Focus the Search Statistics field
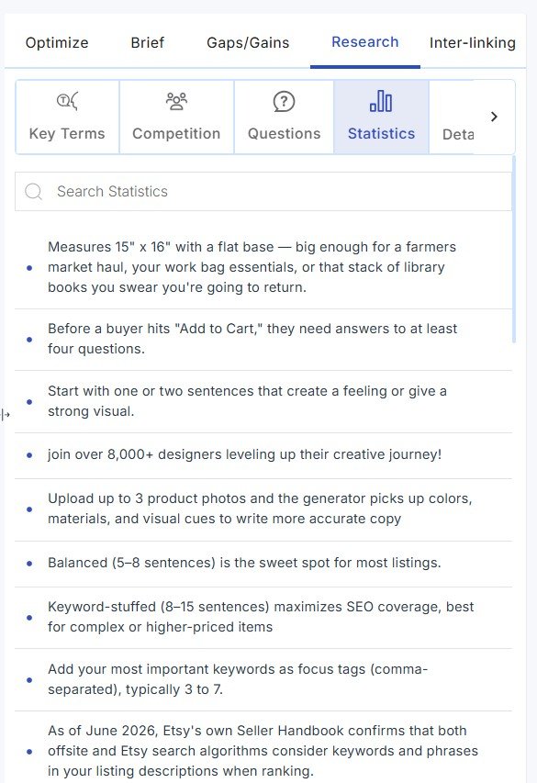 click(263, 191)
